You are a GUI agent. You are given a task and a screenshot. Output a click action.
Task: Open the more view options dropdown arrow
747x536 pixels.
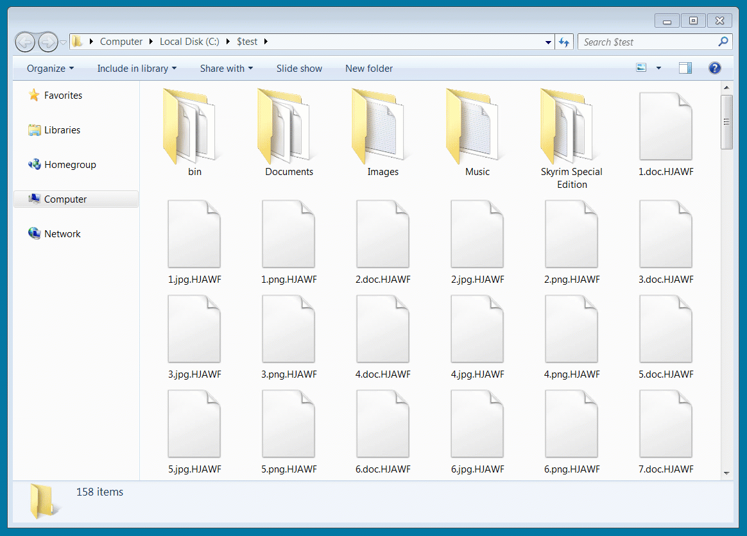point(659,68)
